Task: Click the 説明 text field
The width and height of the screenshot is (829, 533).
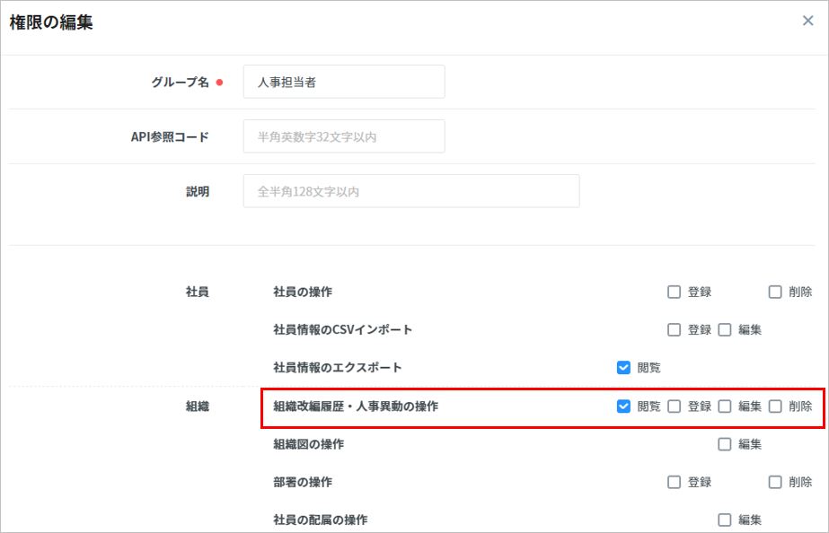Action: tap(410, 191)
